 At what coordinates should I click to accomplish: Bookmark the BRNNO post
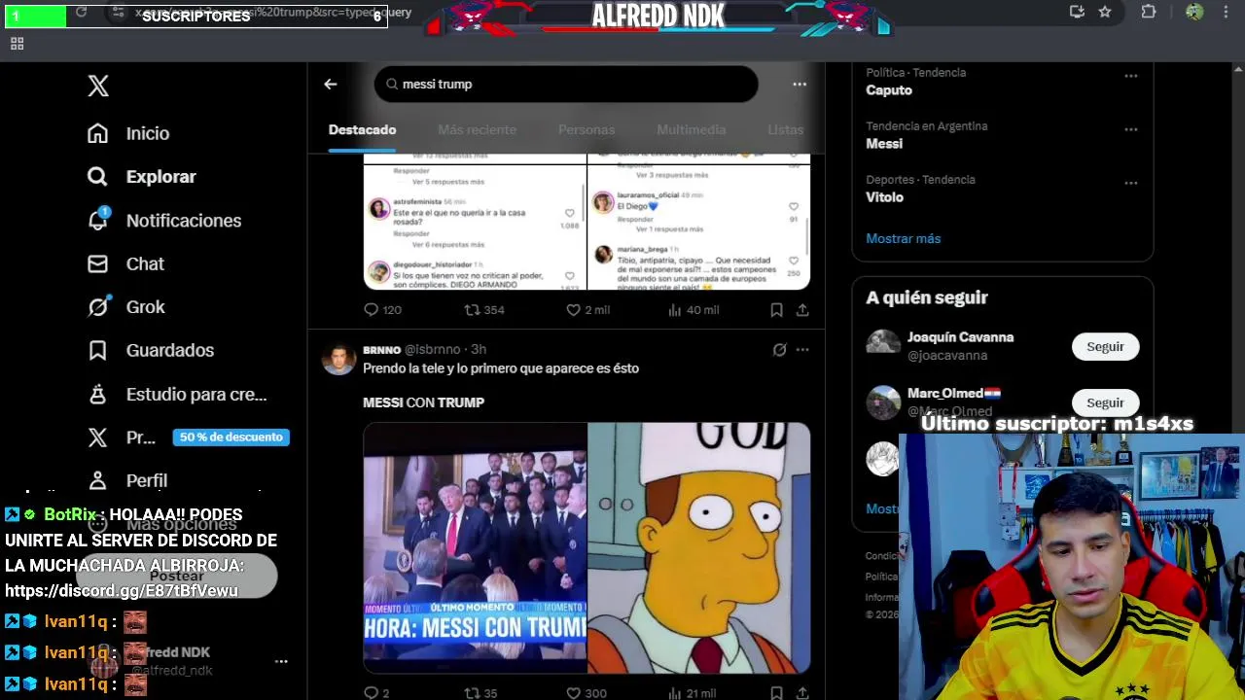point(776,692)
